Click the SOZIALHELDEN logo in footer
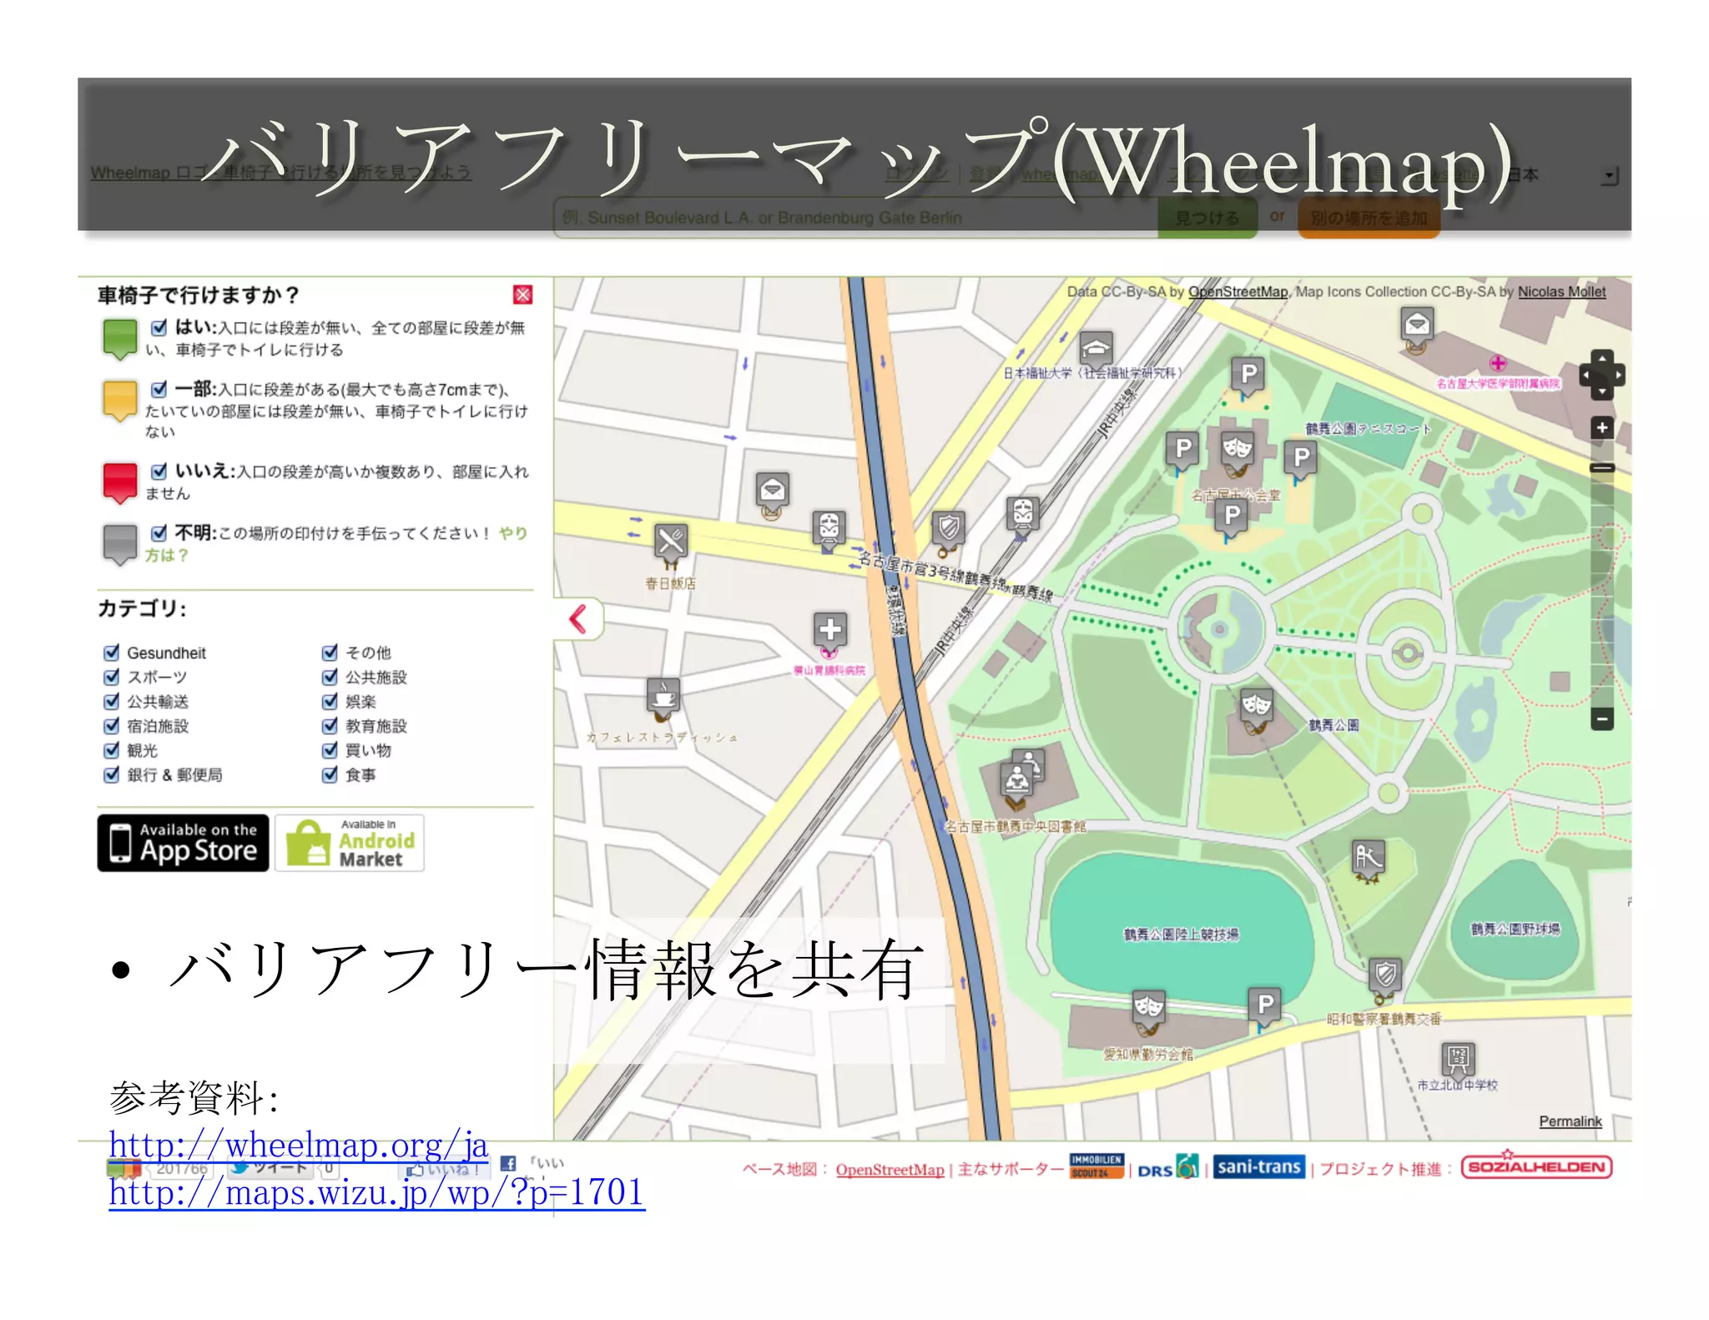 pyautogui.click(x=1536, y=1166)
